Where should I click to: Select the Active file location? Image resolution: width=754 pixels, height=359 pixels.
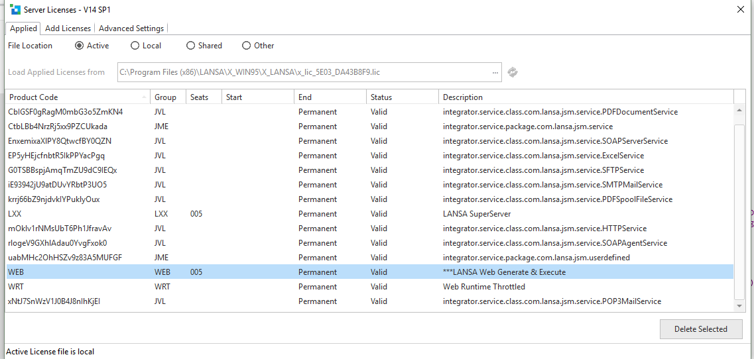click(x=92, y=46)
